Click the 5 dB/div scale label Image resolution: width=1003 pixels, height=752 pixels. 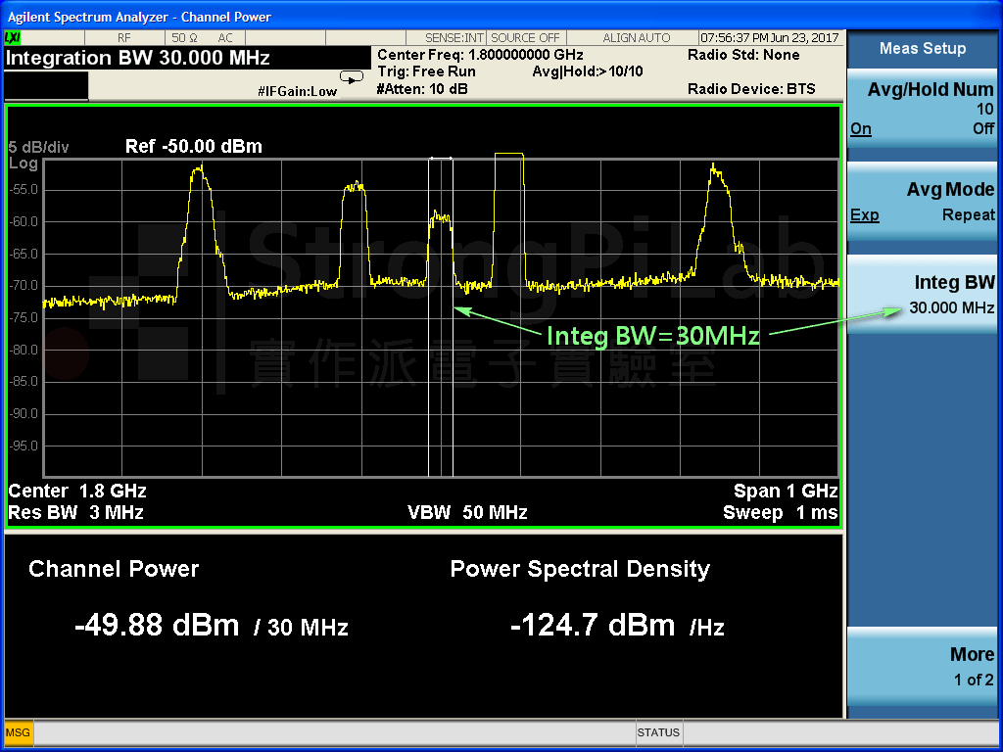[39, 147]
